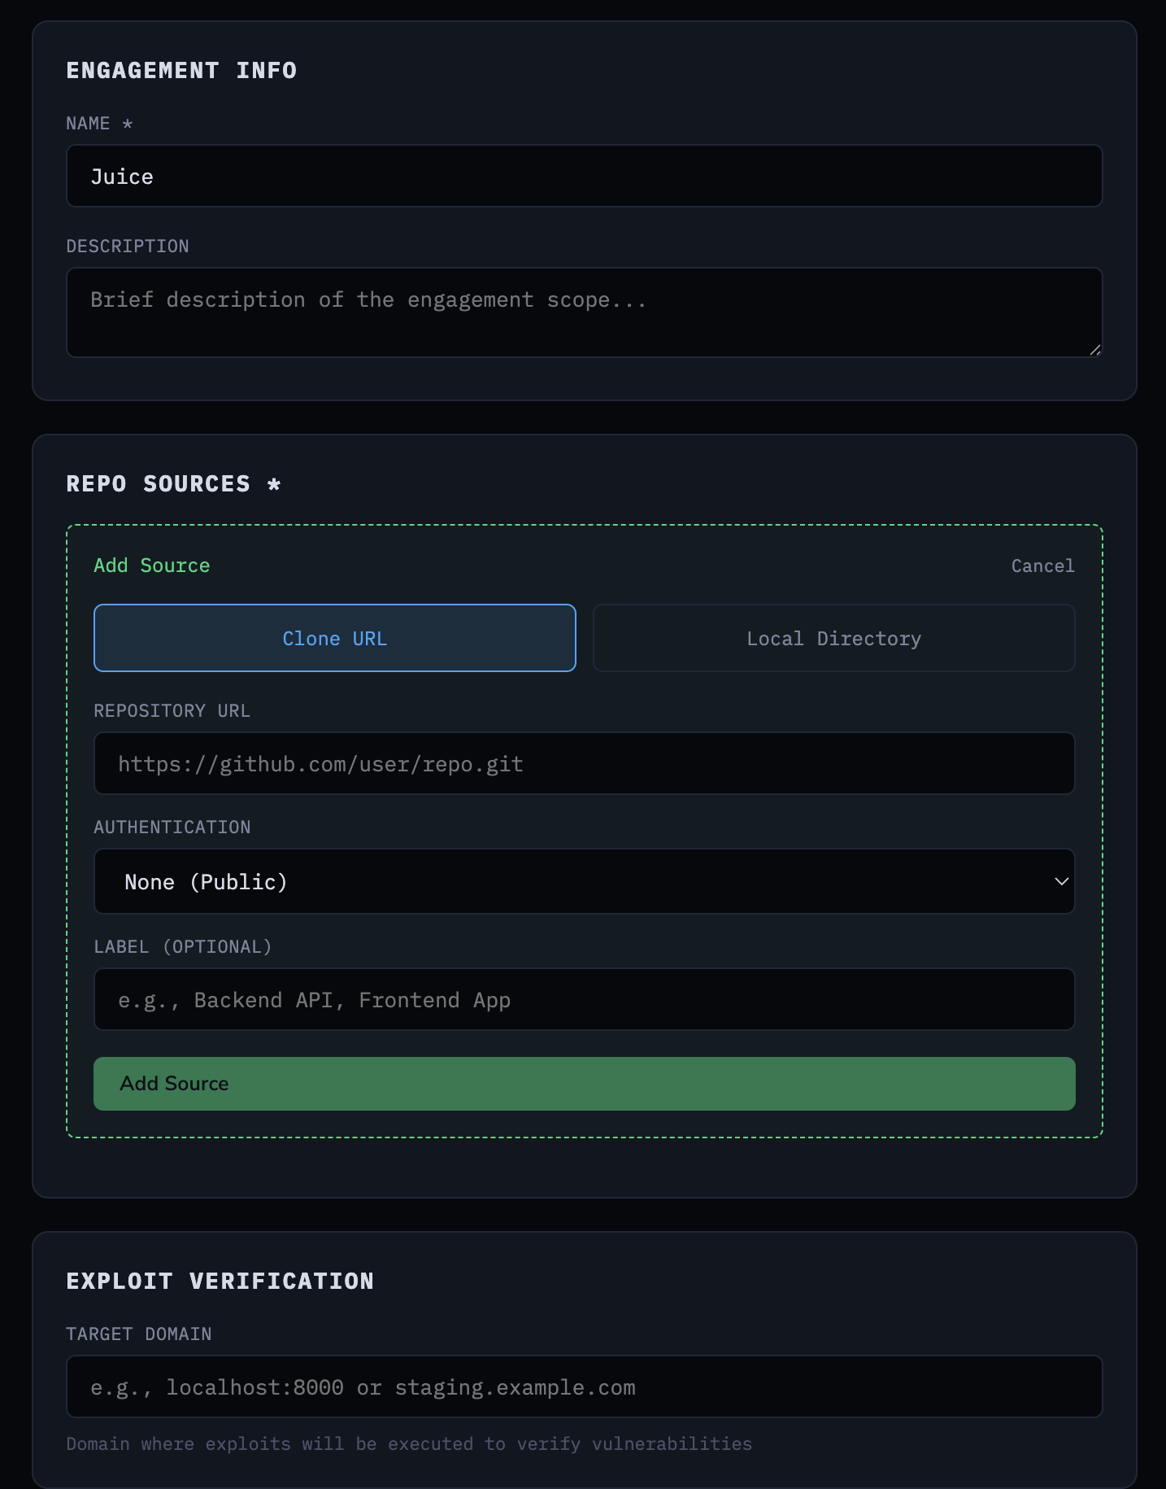Open the None (Public) authentication selector
This screenshot has height=1489, width=1166.
(584, 881)
